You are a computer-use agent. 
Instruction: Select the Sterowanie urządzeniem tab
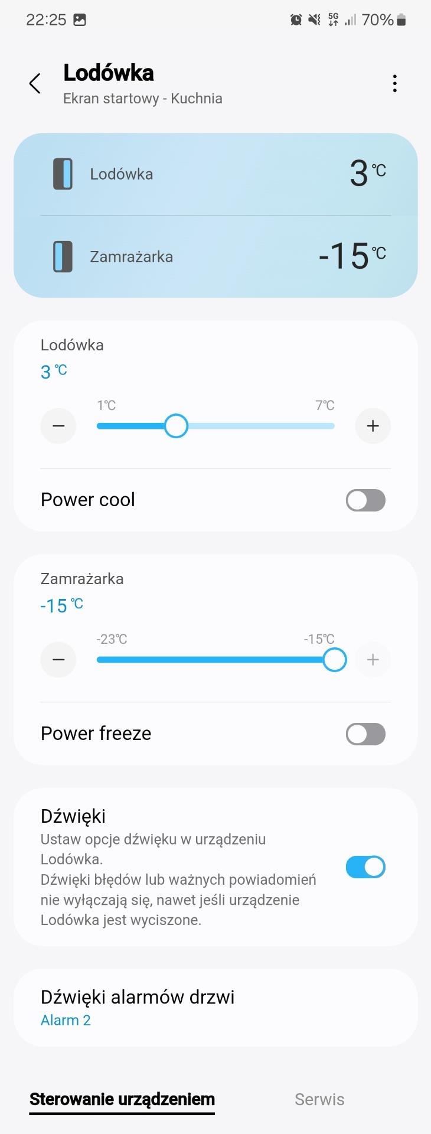(122, 1099)
